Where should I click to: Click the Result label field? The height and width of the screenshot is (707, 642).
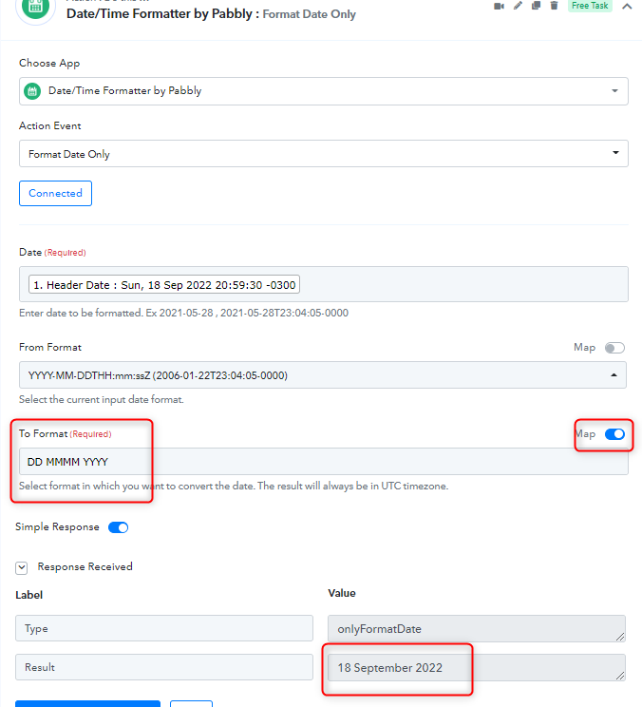tap(164, 667)
